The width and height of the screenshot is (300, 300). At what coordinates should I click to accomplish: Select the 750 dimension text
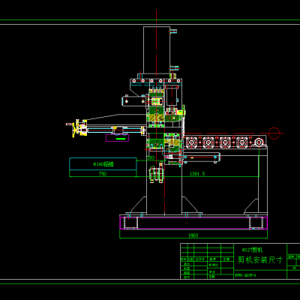(x=103, y=173)
